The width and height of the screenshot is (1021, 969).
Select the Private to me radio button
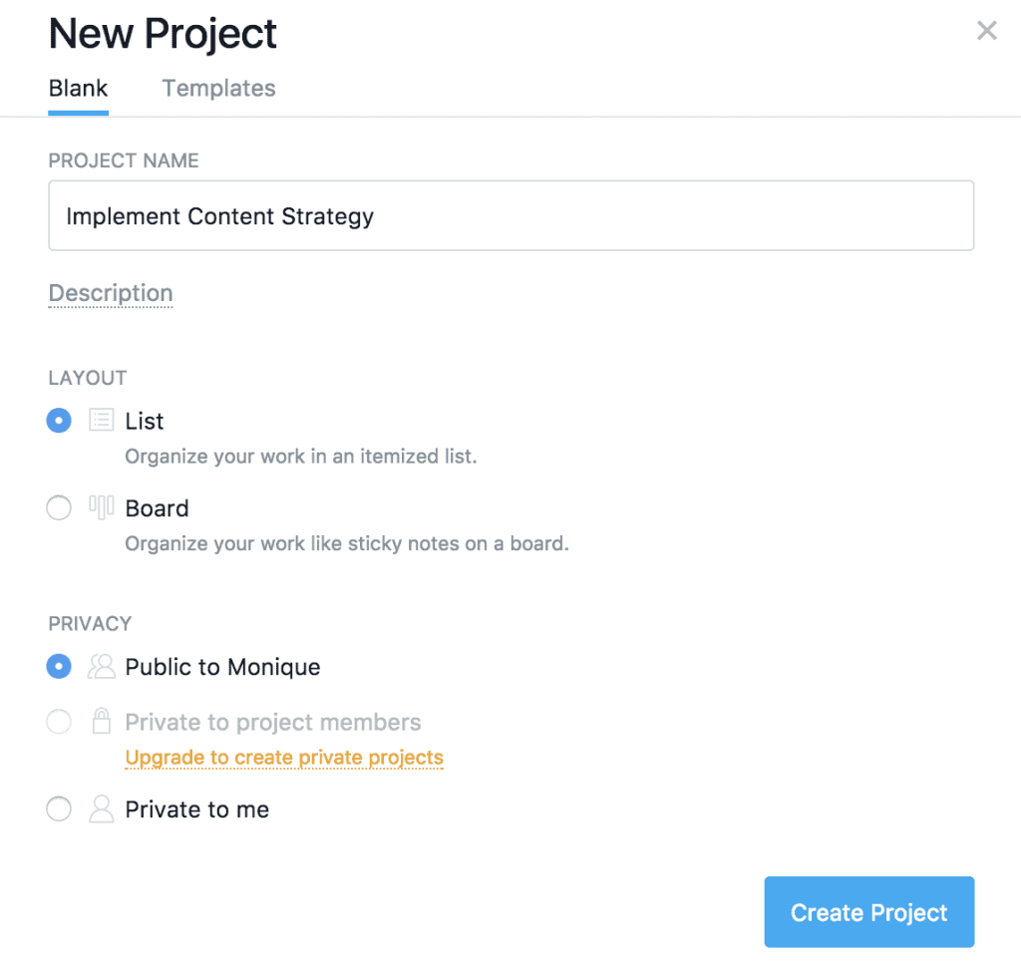(x=59, y=808)
